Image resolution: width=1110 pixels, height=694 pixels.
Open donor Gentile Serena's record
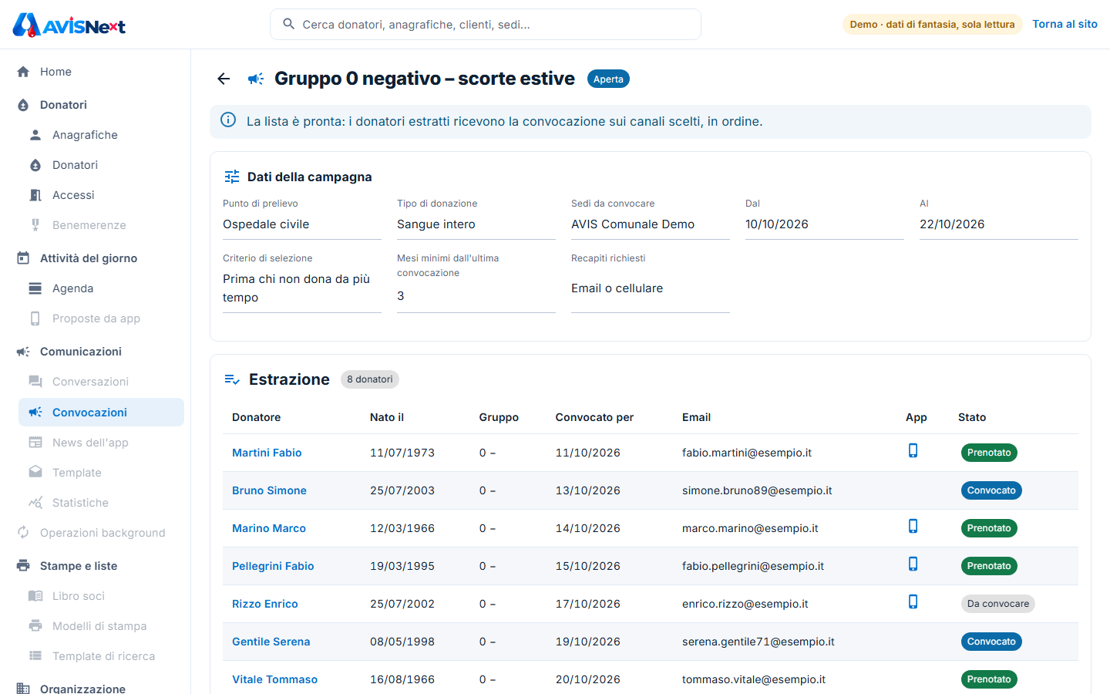pos(271,642)
